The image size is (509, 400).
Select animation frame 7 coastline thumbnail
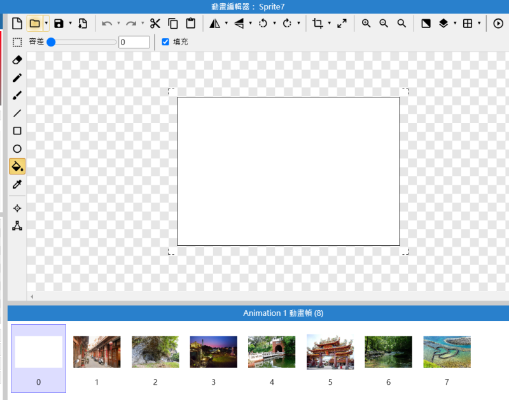(x=447, y=352)
